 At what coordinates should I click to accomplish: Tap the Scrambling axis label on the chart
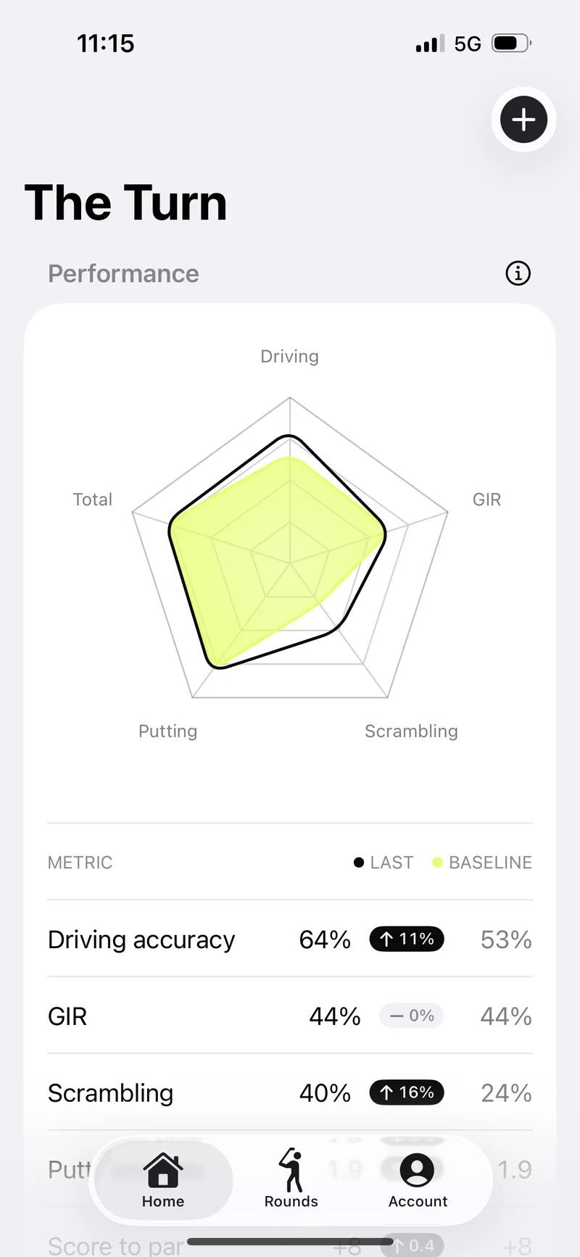pyautogui.click(x=411, y=731)
